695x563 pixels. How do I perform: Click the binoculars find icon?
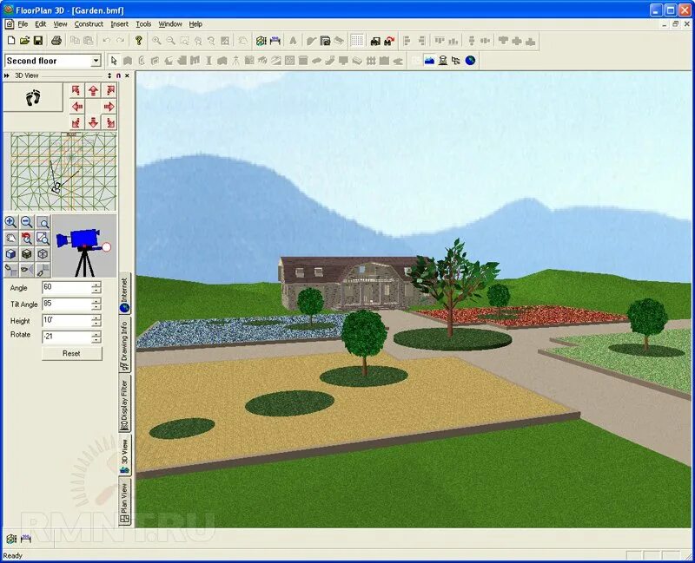[x=375, y=41]
